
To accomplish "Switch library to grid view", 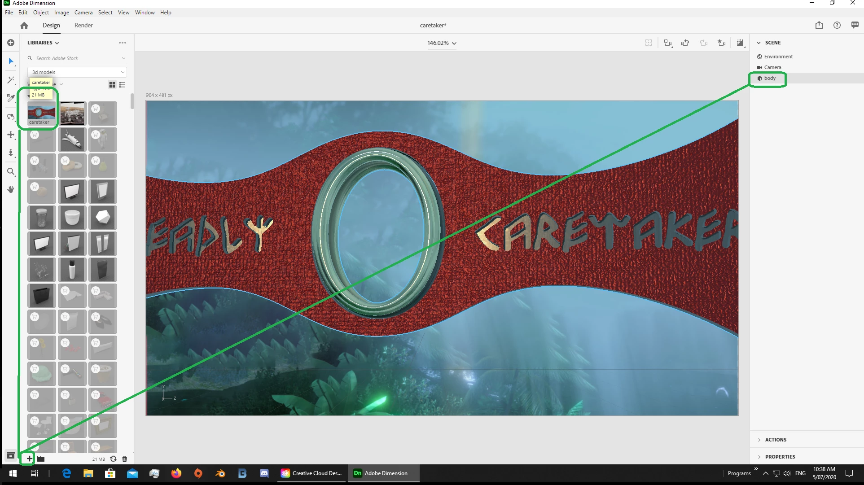I will [x=112, y=84].
